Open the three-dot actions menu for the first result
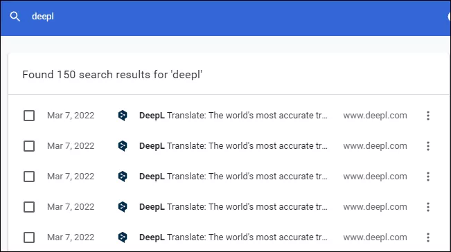 tap(428, 116)
